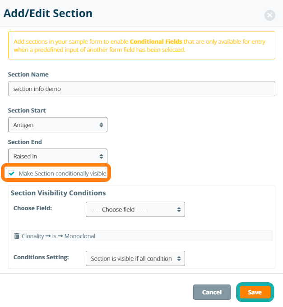Open the Section Start dropdown
Viewport: 283px width, 307px height.
(58, 125)
